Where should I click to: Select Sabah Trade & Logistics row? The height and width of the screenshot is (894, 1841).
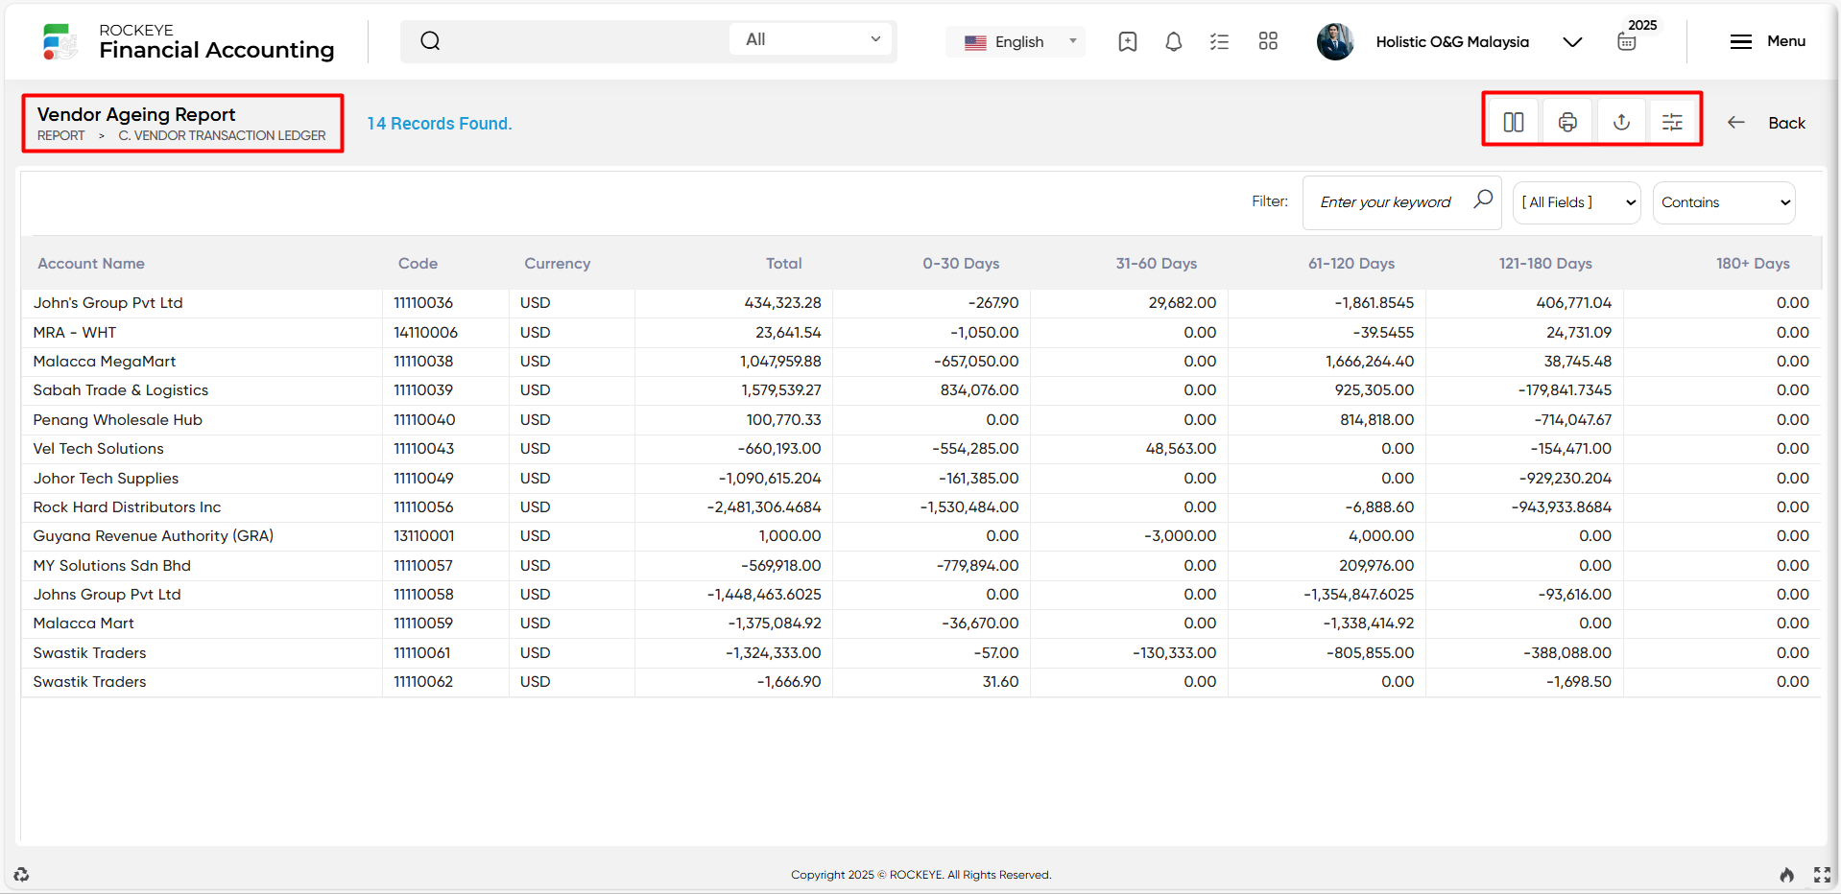tap(920, 390)
